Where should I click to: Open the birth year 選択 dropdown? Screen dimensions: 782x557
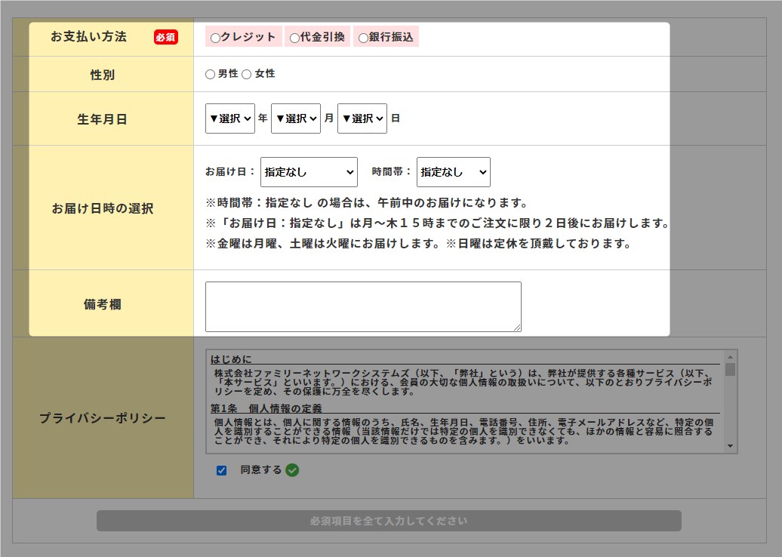coord(230,118)
